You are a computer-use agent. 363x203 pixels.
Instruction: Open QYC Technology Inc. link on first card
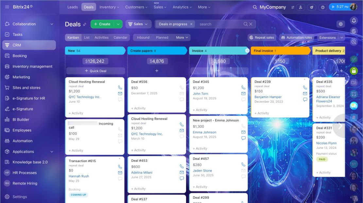pyautogui.click(x=84, y=97)
